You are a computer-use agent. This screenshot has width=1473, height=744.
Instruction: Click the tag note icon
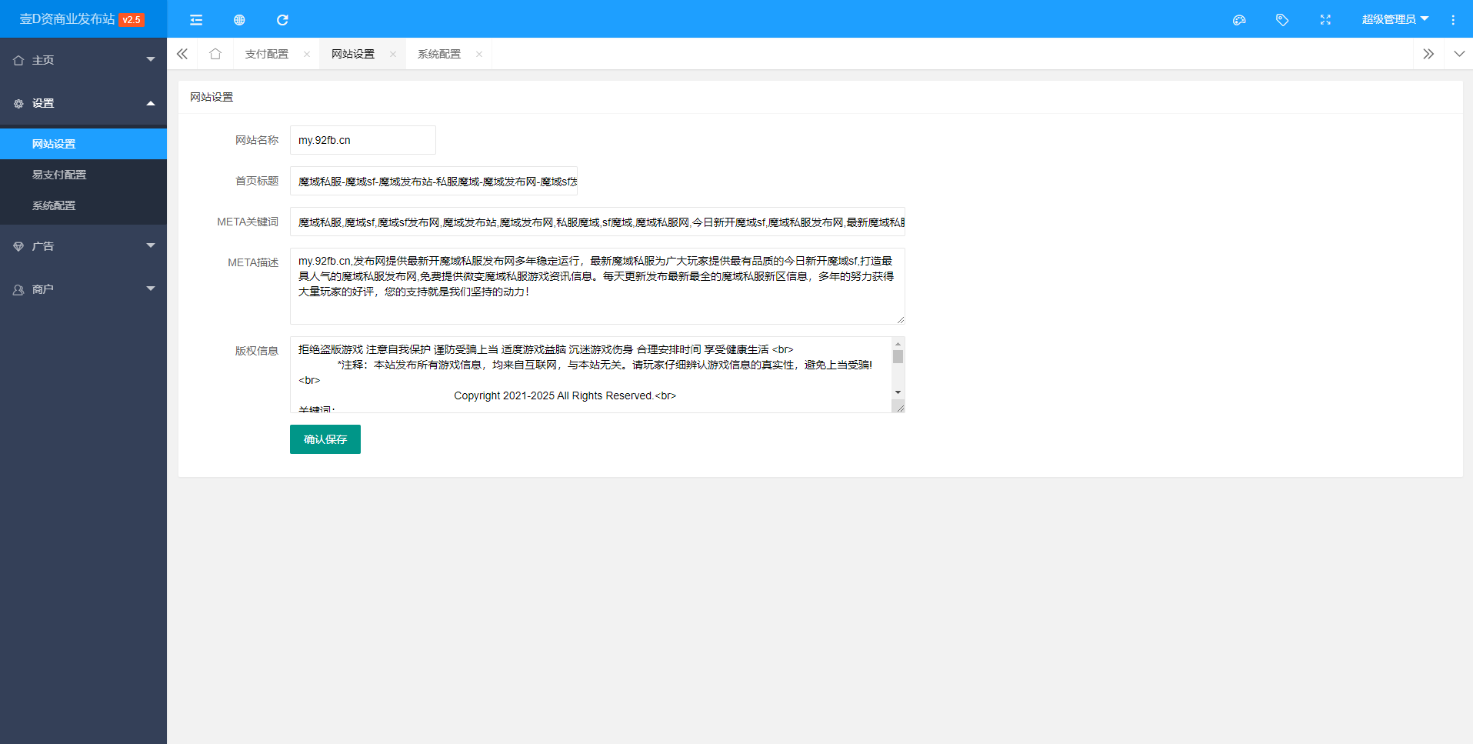pos(1282,20)
